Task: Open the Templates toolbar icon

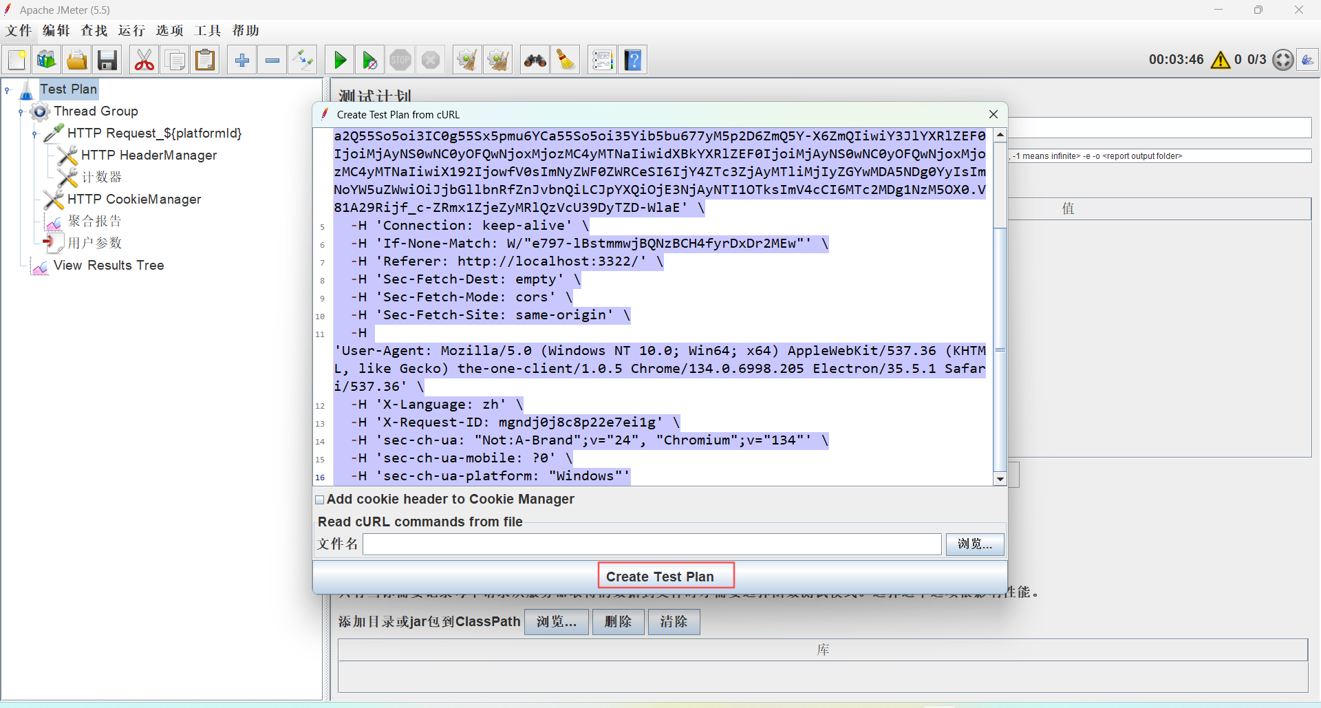Action: [47, 60]
